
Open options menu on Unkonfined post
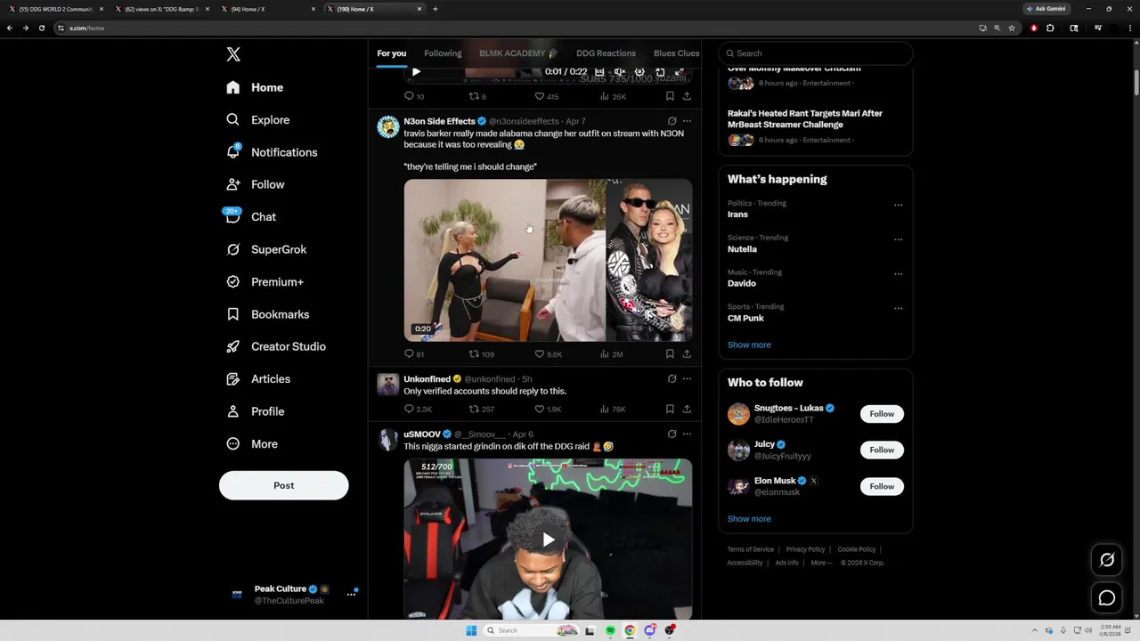[687, 378]
